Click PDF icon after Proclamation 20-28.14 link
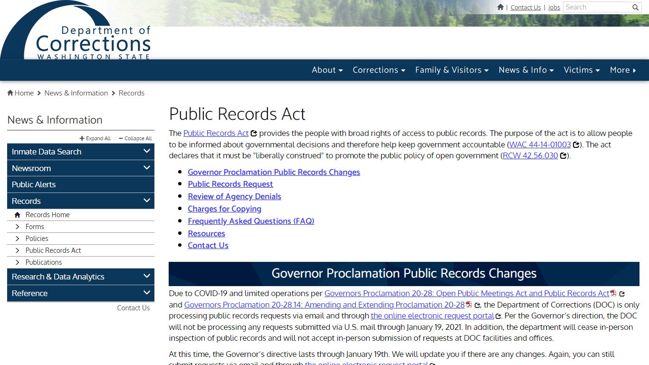649x365 pixels. pyautogui.click(x=469, y=305)
